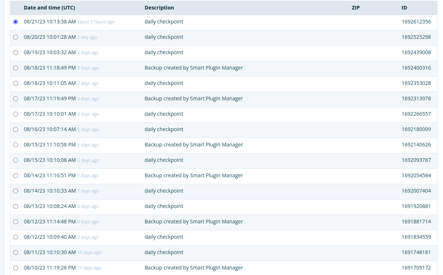Choose the 08/10/23 11:19:26 PM backup radio
Viewport: 443px width, 275px height.
click(x=15, y=268)
